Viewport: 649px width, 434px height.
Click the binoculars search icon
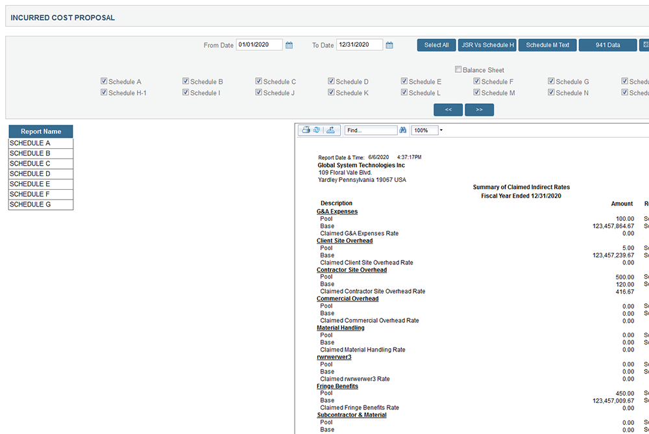coord(403,130)
